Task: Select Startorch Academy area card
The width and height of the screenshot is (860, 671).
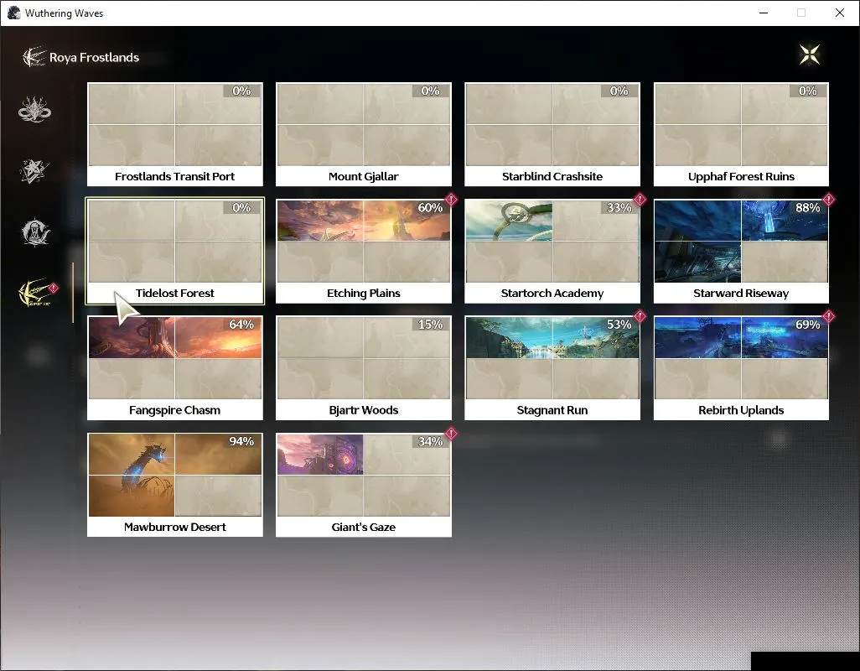Action: tap(552, 251)
